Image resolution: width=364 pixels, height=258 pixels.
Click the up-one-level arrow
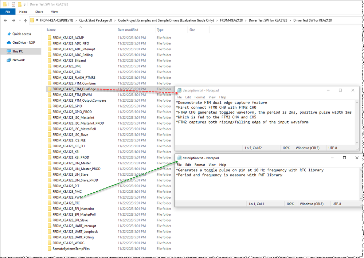[x=25, y=20]
